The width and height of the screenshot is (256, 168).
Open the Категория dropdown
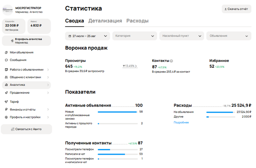coord(134,36)
